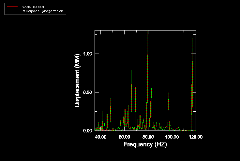Select the green peak near 45 Hz

click(107, 102)
